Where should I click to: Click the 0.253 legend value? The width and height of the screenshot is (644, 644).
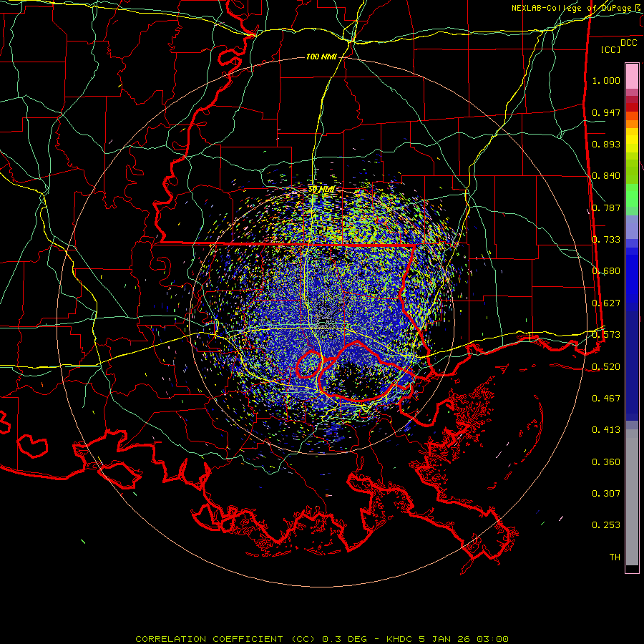coord(606,525)
